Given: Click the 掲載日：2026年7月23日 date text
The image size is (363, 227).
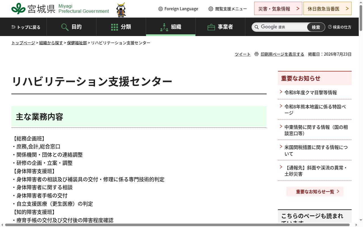Looking at the screenshot, I should point(330,54).
